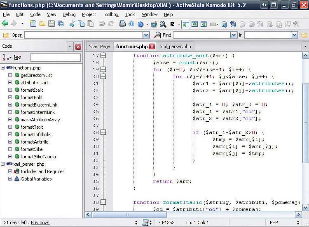This screenshot has width=309, height=227.
Task: Open the 'in' field dropdown arrow
Action: 294,35
